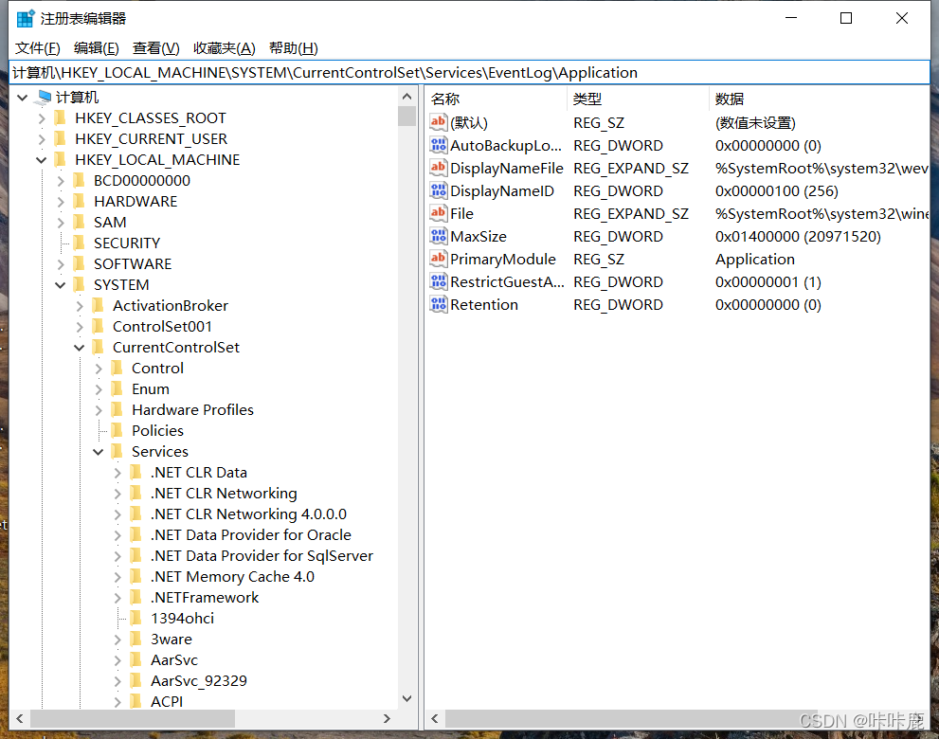The height and width of the screenshot is (739, 939).
Task: Click the SYSTEM folder icon
Action: [x=79, y=284]
